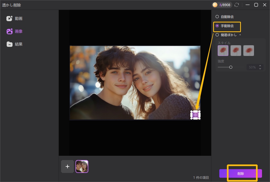Click the 結果 (results) folder icon
This screenshot has width=270, height=182.
point(10,44)
